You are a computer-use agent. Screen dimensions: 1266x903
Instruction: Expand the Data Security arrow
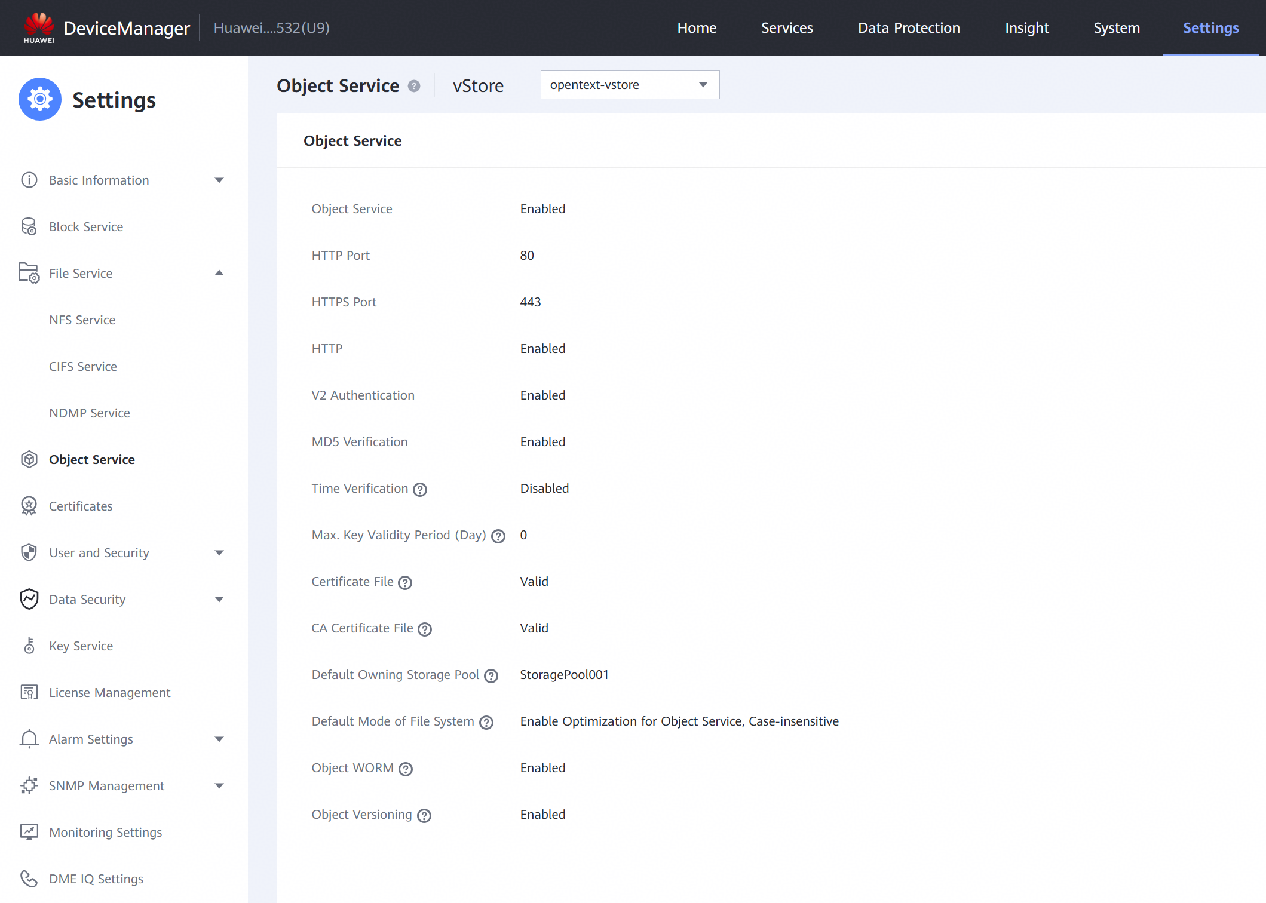(219, 599)
